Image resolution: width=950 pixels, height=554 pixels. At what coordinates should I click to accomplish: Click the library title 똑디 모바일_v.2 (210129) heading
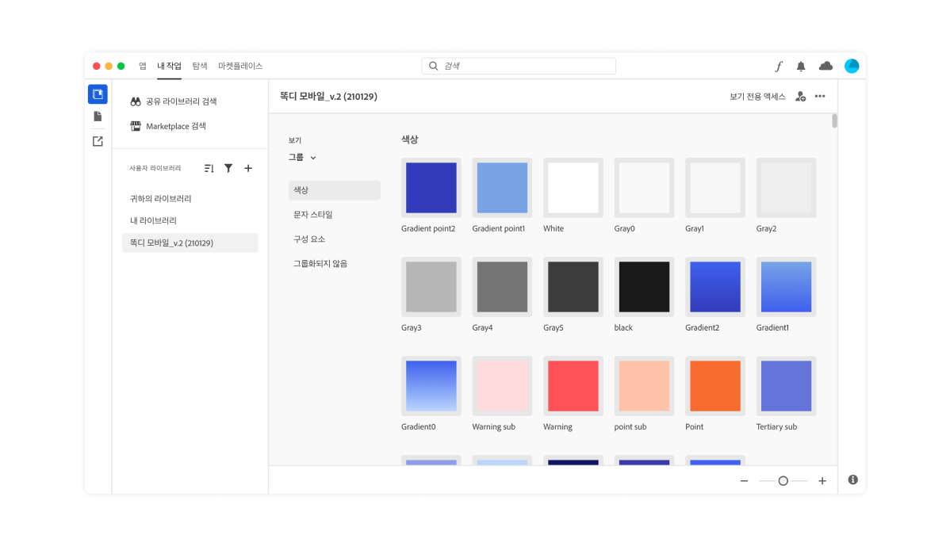[328, 96]
